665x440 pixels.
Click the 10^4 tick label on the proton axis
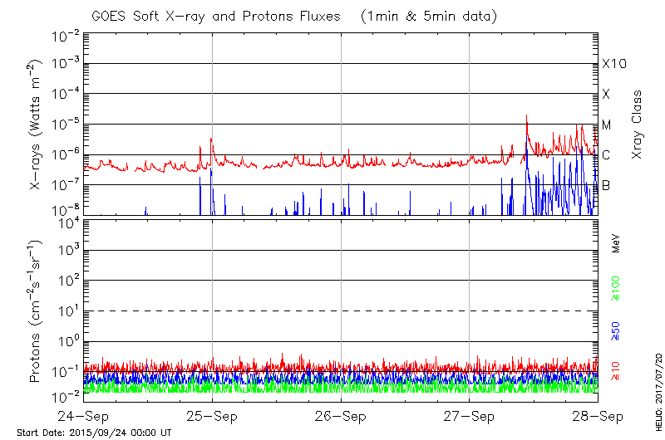[66, 221]
